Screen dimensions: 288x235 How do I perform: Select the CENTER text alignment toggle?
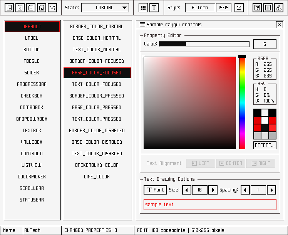231,163
